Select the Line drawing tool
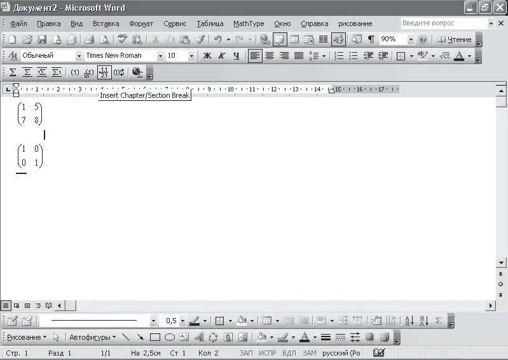 tap(126, 337)
